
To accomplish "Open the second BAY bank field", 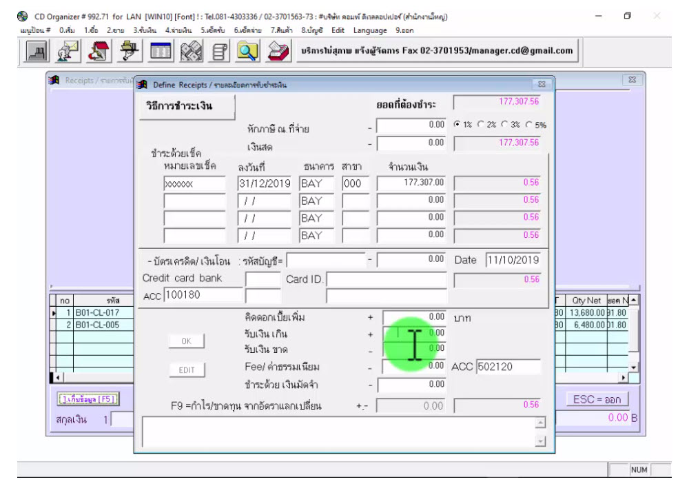I will pos(318,201).
